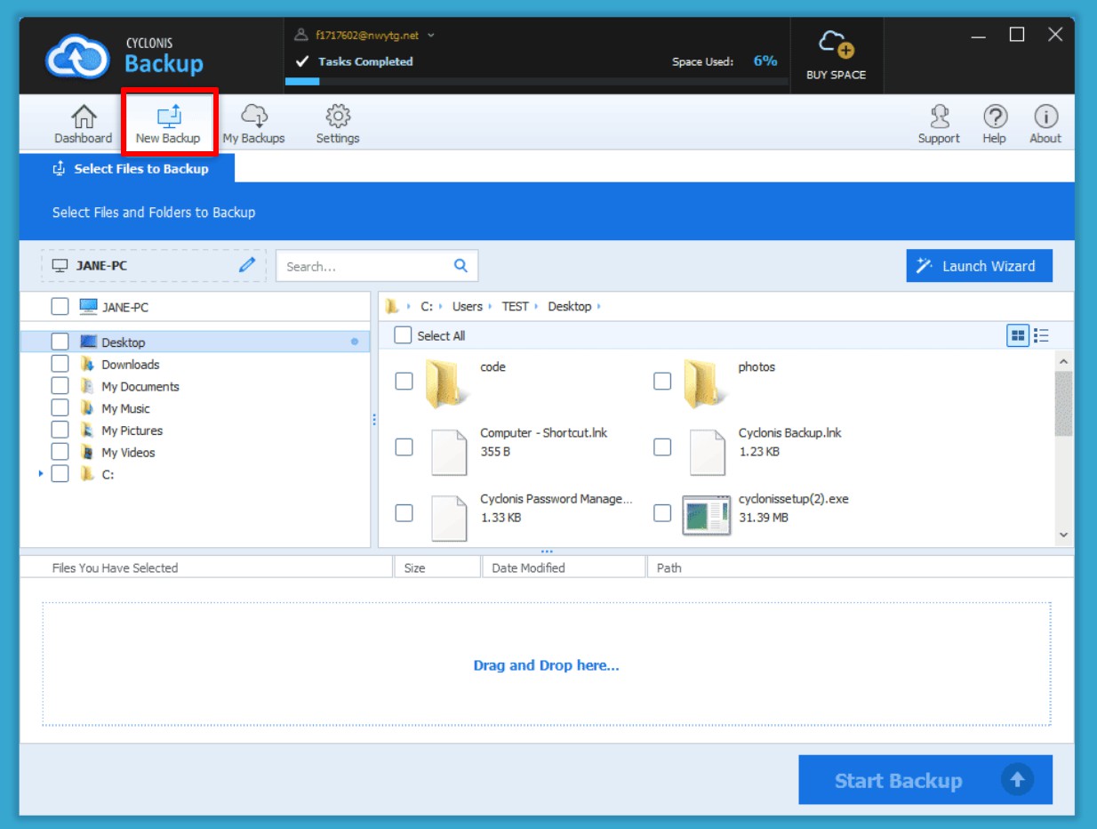Switch to list view icon
The image size is (1097, 829).
pyautogui.click(x=1041, y=335)
